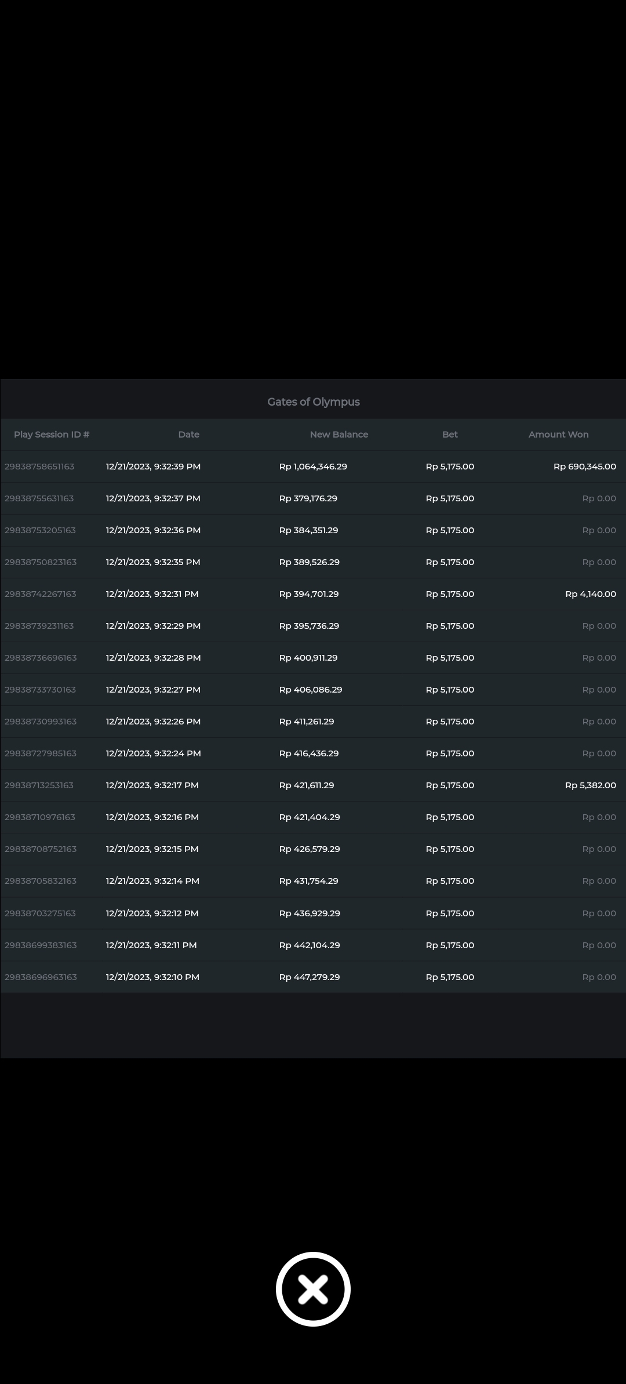Select the Rp 1,064,346.29 balance entry
The image size is (626, 1384).
pyautogui.click(x=313, y=467)
